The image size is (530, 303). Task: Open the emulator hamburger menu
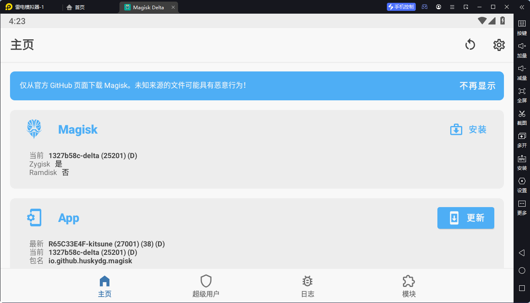click(x=452, y=7)
